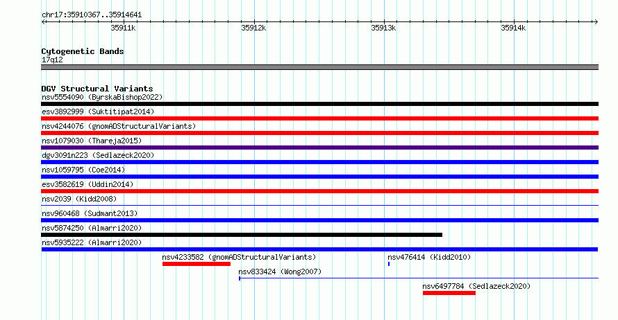Select the esv3892999 (Suktitipat2014) label
The image size is (618, 320).
click(98, 112)
